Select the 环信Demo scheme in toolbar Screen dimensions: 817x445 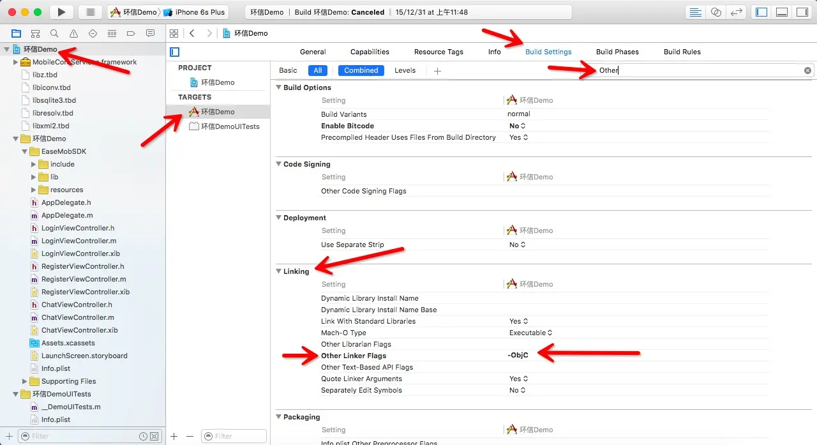[134, 12]
